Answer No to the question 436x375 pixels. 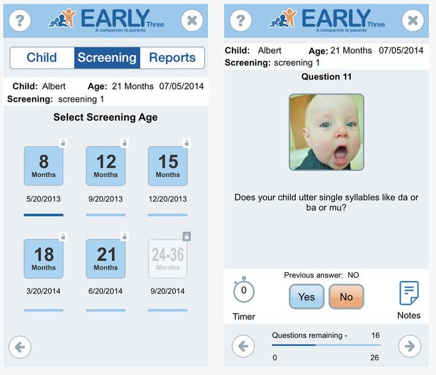tap(346, 297)
